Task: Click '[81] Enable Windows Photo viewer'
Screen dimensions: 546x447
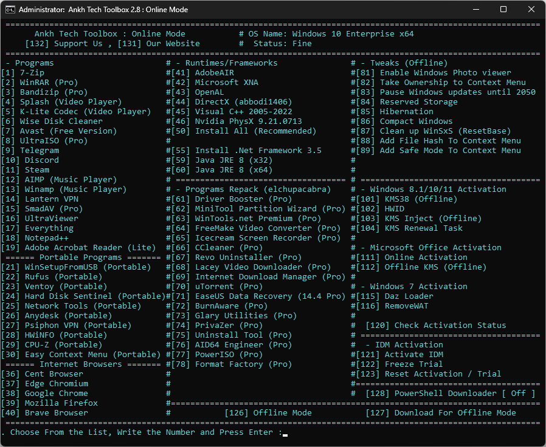Action: point(434,73)
